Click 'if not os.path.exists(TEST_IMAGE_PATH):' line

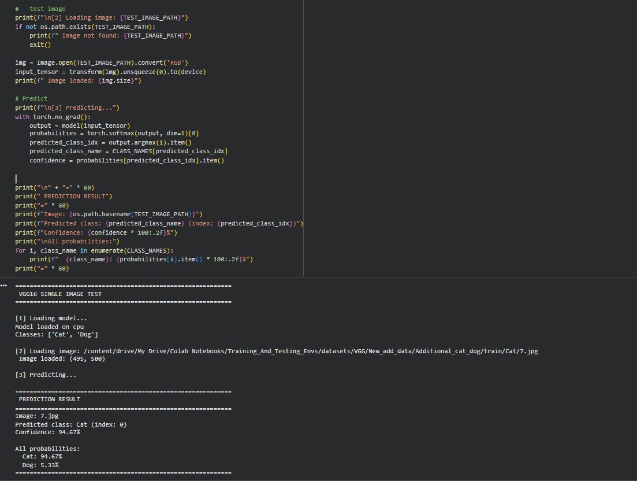(x=85, y=27)
